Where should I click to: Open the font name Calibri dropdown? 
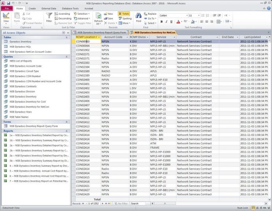(187, 15)
